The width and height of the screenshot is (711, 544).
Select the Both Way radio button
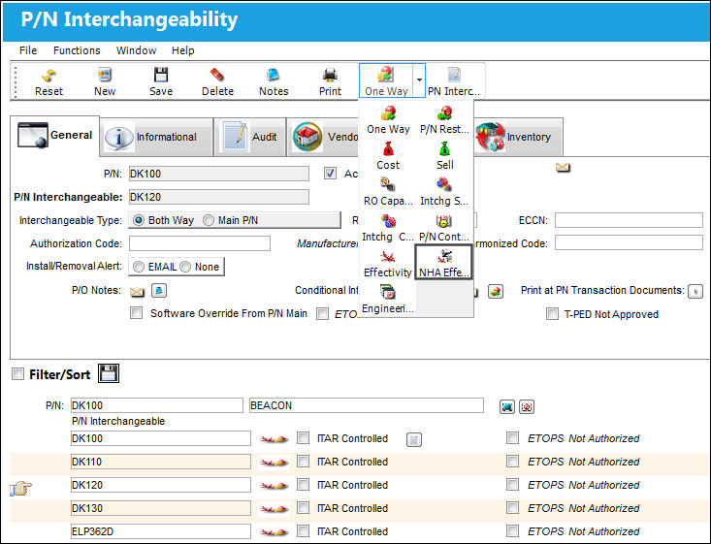(139, 220)
